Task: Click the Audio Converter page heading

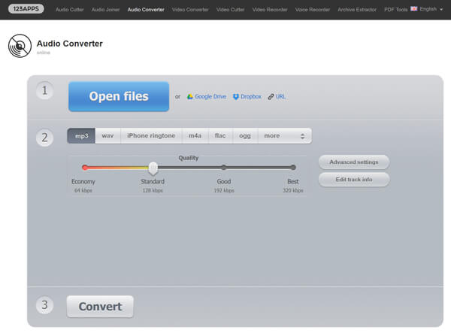Action: [70, 44]
